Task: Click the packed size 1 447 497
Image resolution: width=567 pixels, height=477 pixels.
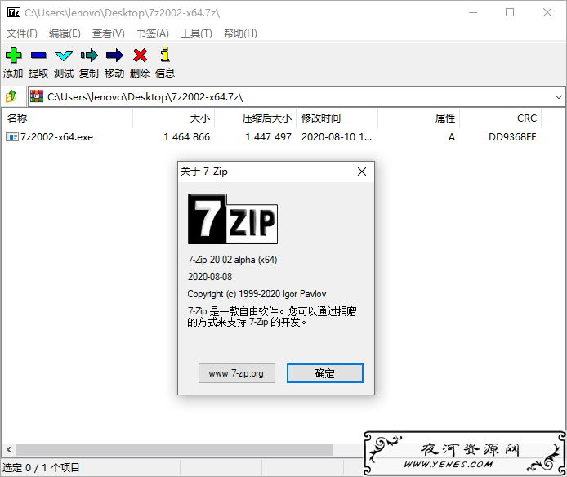Action: [x=268, y=137]
